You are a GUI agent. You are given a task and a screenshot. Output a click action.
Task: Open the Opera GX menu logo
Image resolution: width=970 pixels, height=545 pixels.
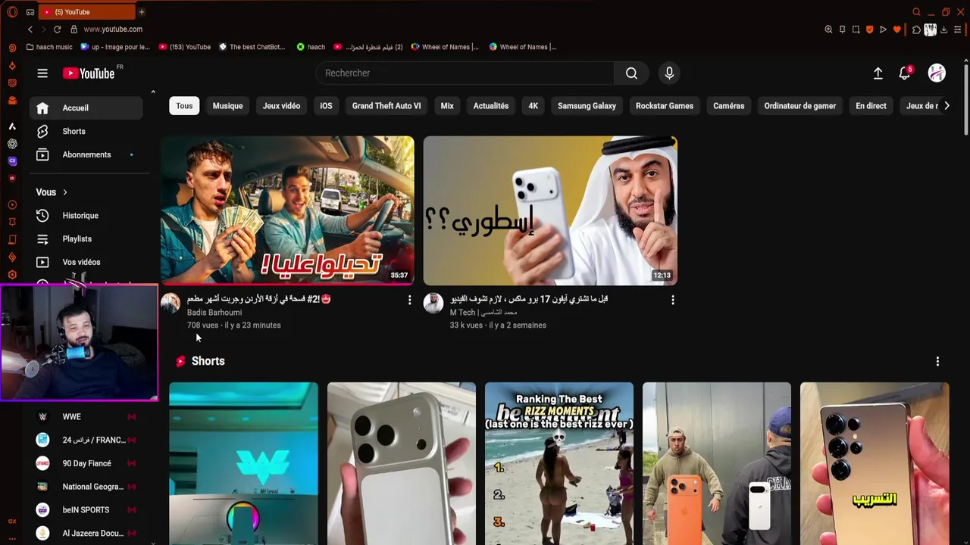pyautogui.click(x=12, y=12)
